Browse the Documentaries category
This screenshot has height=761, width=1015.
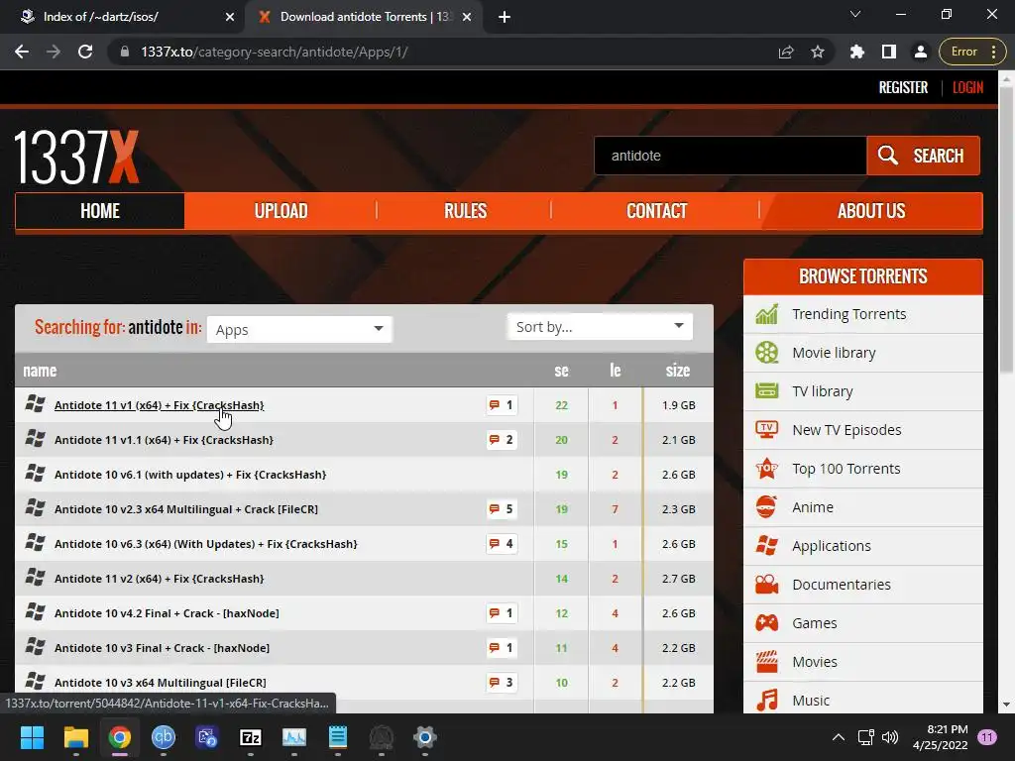click(x=863, y=585)
